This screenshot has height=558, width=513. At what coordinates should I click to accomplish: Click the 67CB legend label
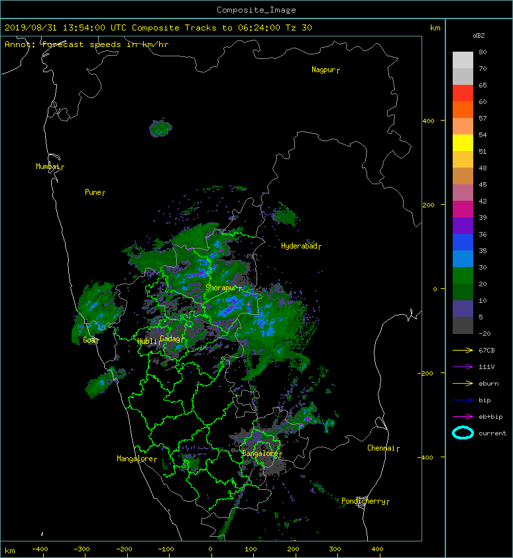(x=486, y=350)
